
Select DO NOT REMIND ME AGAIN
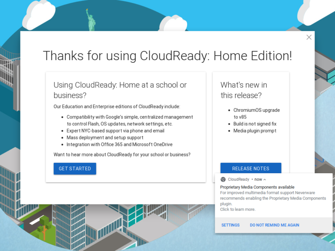tap(274, 225)
